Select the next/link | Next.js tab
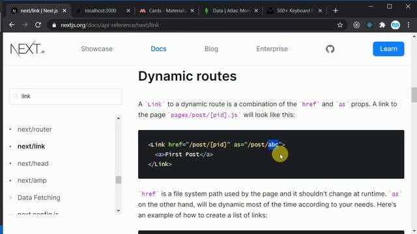This screenshot has width=417, height=234. point(38,10)
